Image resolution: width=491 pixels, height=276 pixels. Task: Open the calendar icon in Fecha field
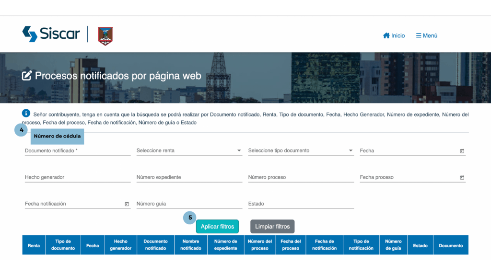pyautogui.click(x=462, y=151)
